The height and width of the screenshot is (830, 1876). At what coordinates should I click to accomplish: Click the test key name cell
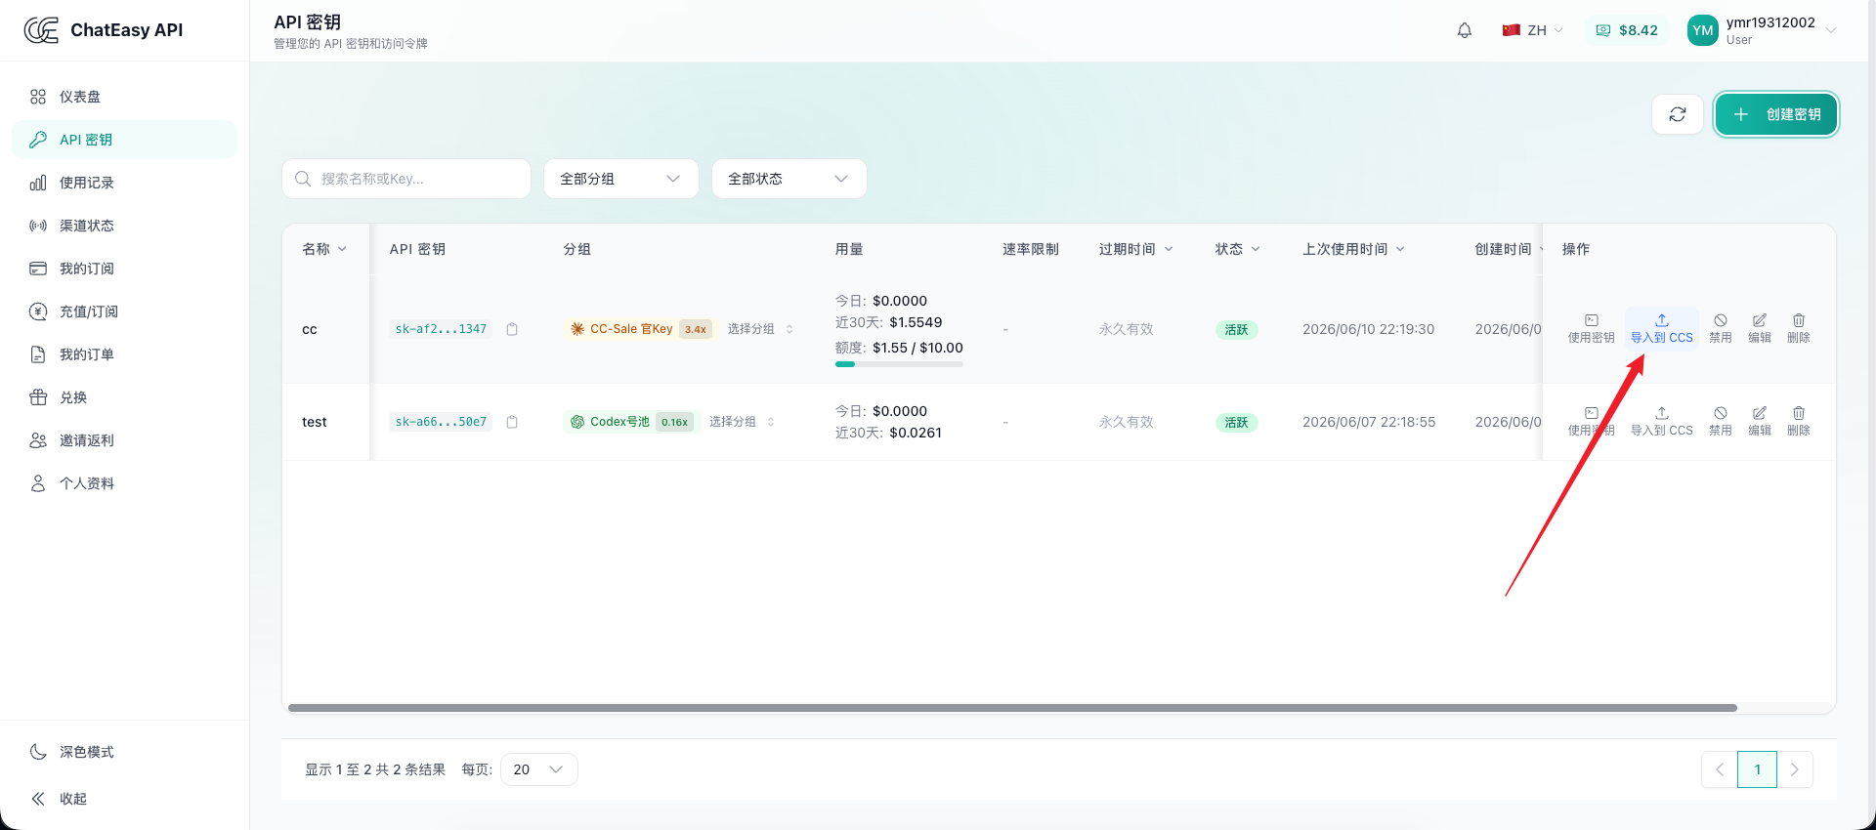click(315, 422)
